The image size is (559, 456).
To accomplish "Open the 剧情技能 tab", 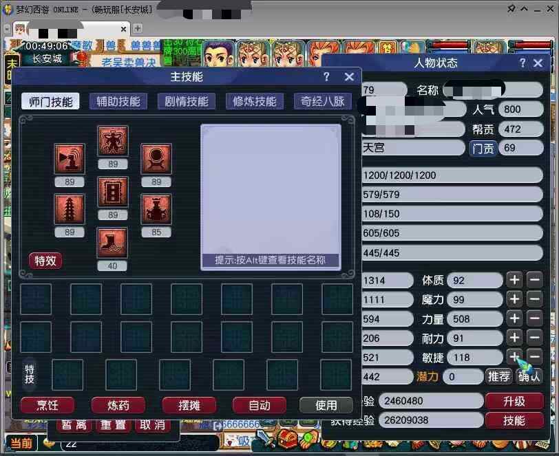I will 187,102.
